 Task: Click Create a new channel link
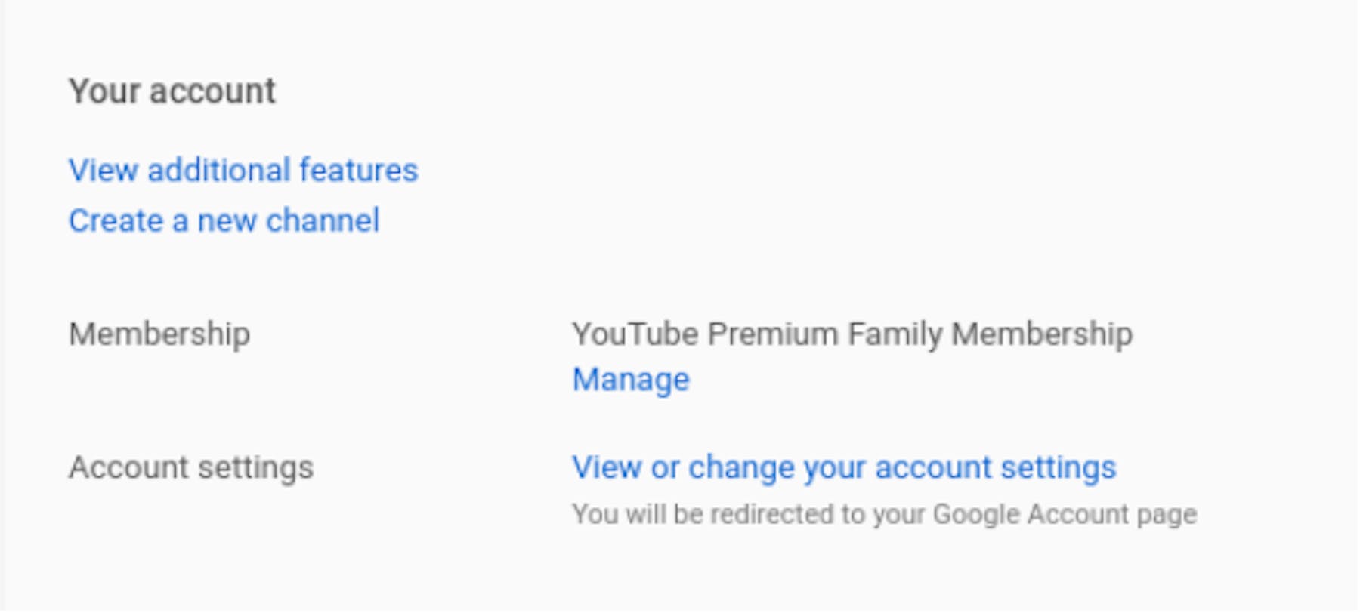point(224,220)
